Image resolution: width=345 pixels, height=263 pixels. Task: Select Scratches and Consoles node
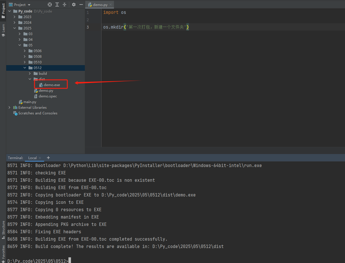(38, 113)
